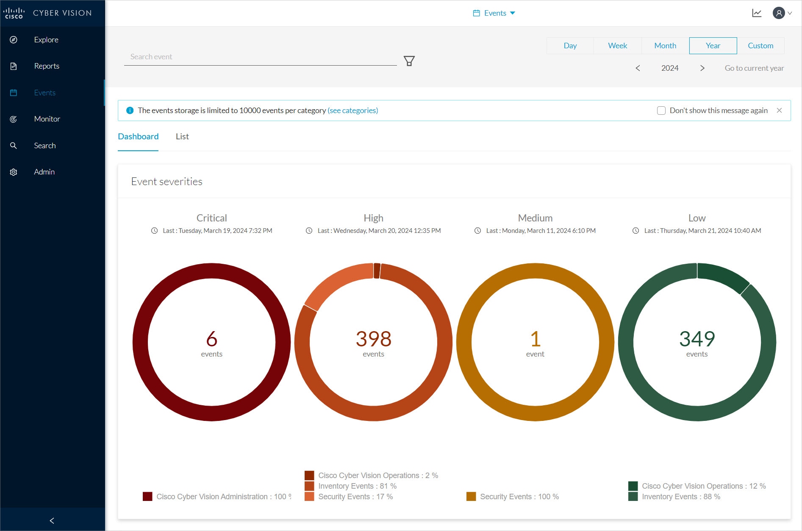This screenshot has width=802, height=531.
Task: Open the Explore compass icon
Action: coord(14,40)
